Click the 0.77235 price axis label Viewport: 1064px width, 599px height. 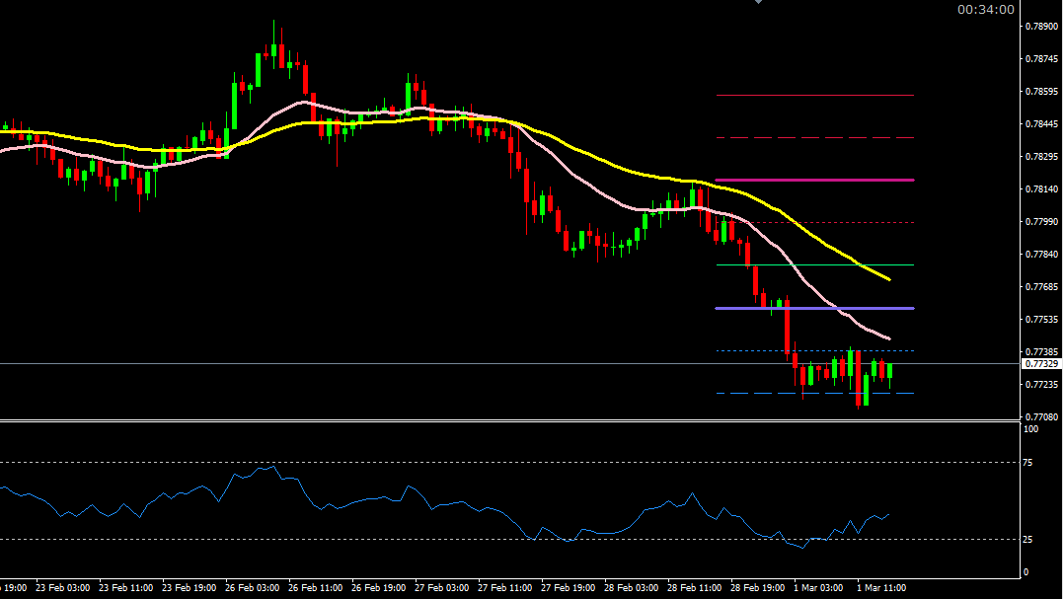pyautogui.click(x=1041, y=385)
